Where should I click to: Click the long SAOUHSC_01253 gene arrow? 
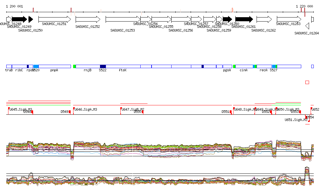123,19
